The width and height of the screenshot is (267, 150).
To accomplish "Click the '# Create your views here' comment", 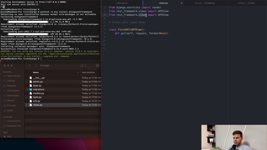I will [x=127, y=22].
